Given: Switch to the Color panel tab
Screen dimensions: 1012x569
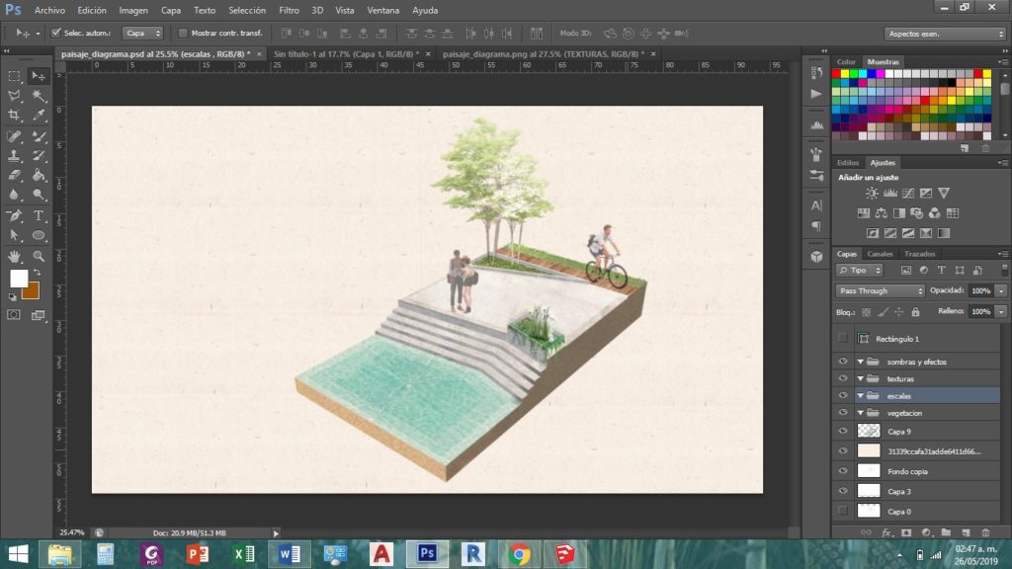Looking at the screenshot, I should point(846,62).
